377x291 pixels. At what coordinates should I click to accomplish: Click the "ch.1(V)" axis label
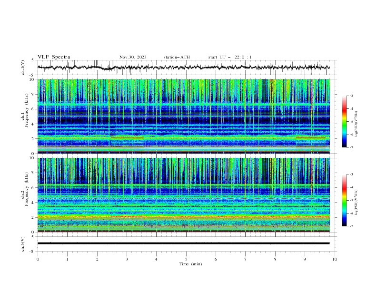click(23, 68)
